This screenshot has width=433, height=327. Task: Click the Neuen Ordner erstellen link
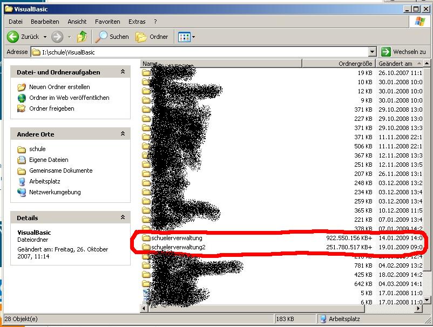[x=59, y=87]
